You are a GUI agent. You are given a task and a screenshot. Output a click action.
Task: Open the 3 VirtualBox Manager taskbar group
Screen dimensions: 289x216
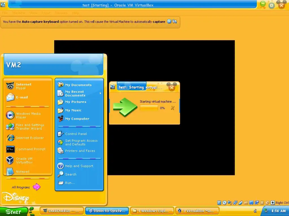[197, 211]
